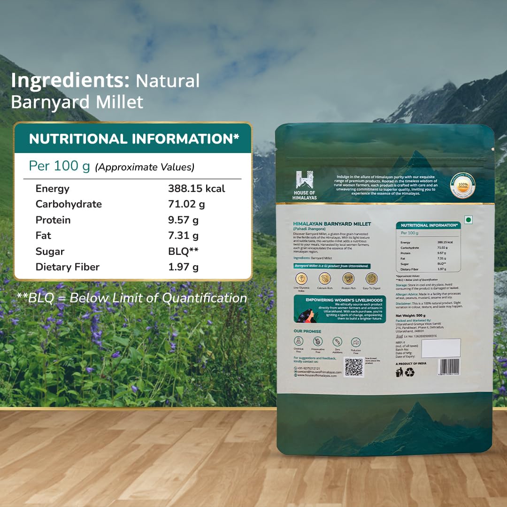This screenshot has height=507, width=507.
Task: Click the fssai logo beside the licence number
Action: click(399, 336)
